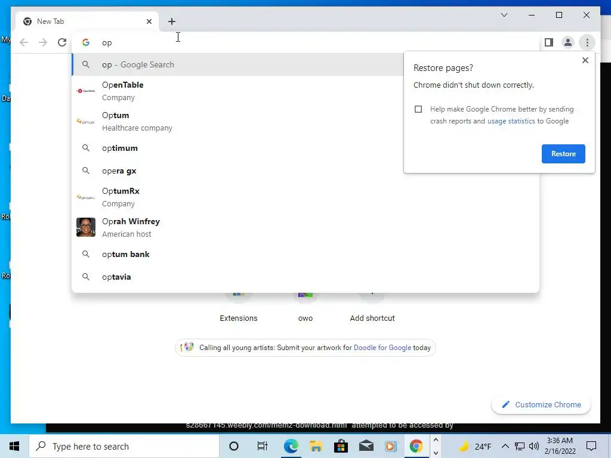Choose the Oprah Winfrey suggestion

[x=305, y=227]
